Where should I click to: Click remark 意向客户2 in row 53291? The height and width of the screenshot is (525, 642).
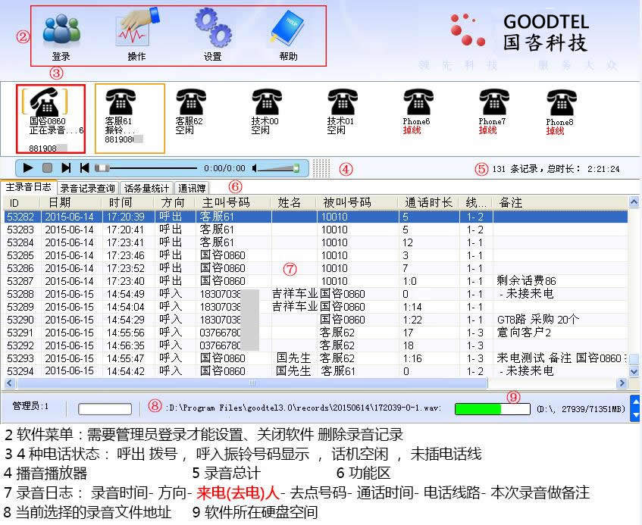point(524,333)
